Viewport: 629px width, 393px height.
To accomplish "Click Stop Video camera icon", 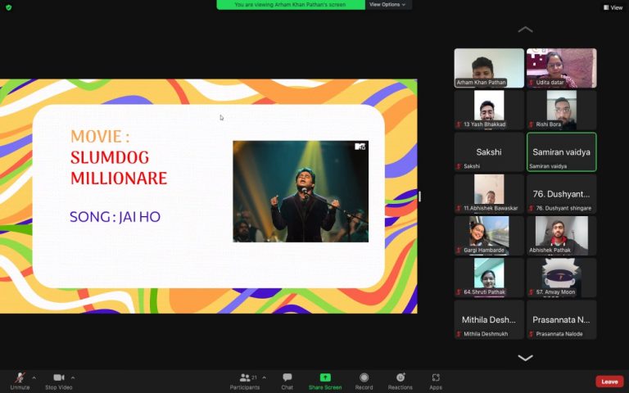I will (x=59, y=377).
